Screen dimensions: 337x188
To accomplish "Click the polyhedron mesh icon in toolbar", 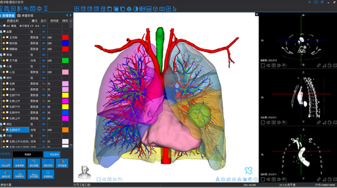I will [x=129, y=9].
